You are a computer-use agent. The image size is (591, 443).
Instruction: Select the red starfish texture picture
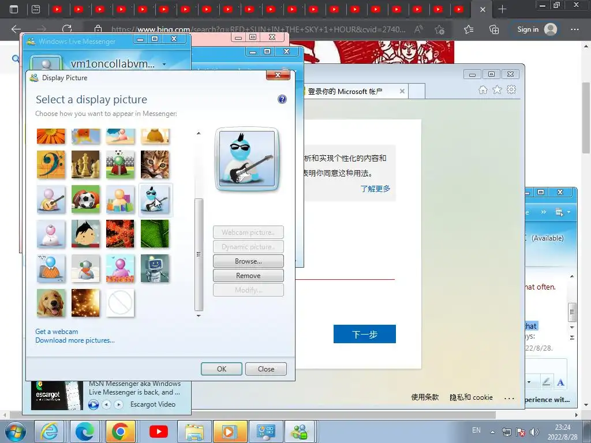pyautogui.click(x=120, y=234)
